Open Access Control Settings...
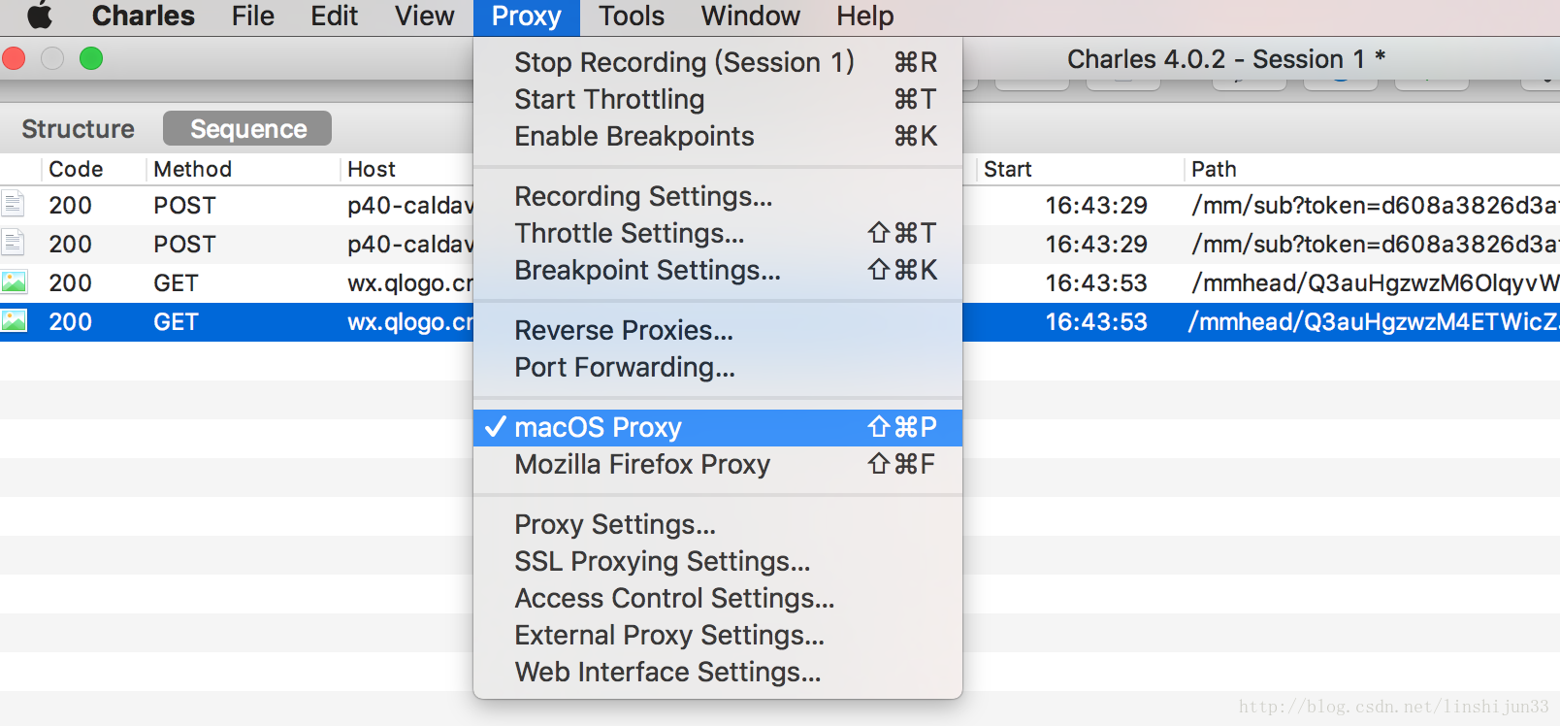This screenshot has height=726, width=1560. coord(718,598)
